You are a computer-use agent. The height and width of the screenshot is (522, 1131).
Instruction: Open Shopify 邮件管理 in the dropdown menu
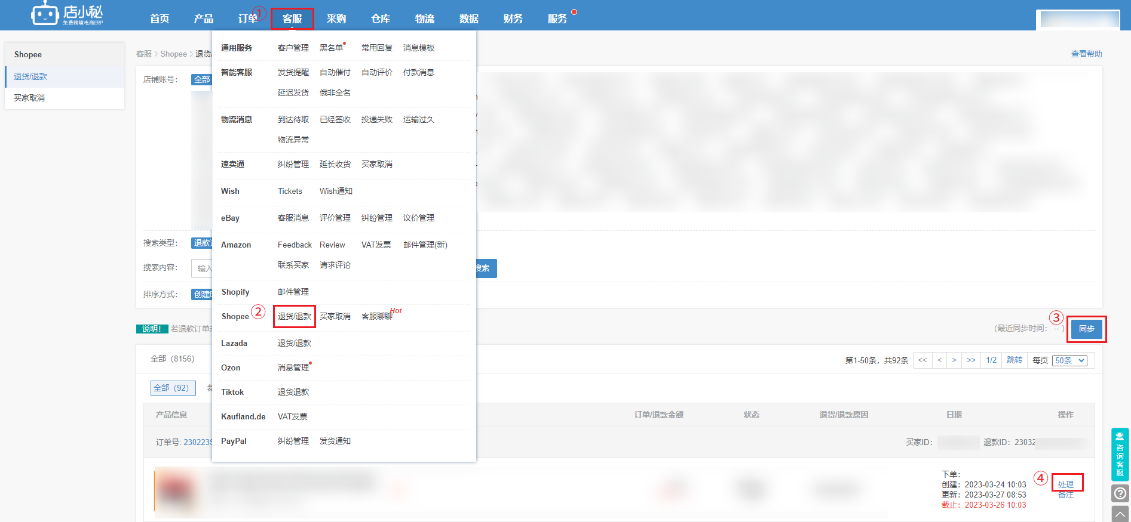[293, 292]
